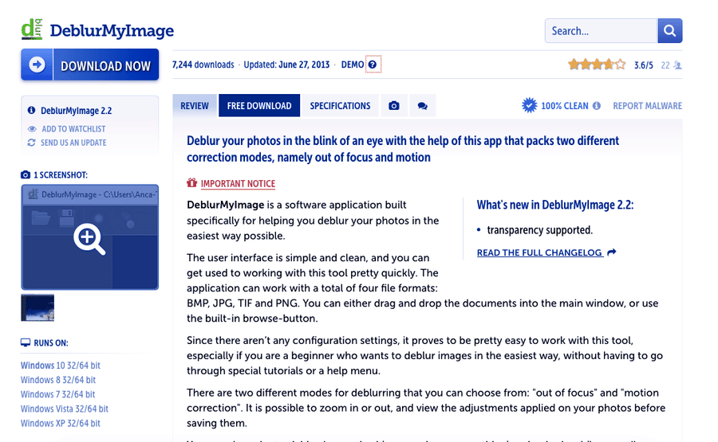
Task: Click the refresh icon for Send Us an Update
Action: click(31, 143)
